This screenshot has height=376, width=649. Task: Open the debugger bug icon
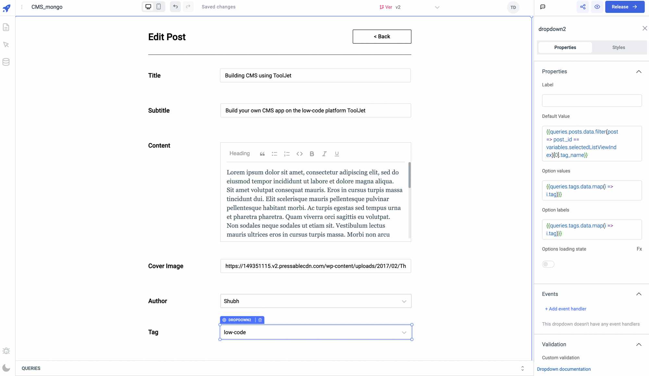coord(6,351)
